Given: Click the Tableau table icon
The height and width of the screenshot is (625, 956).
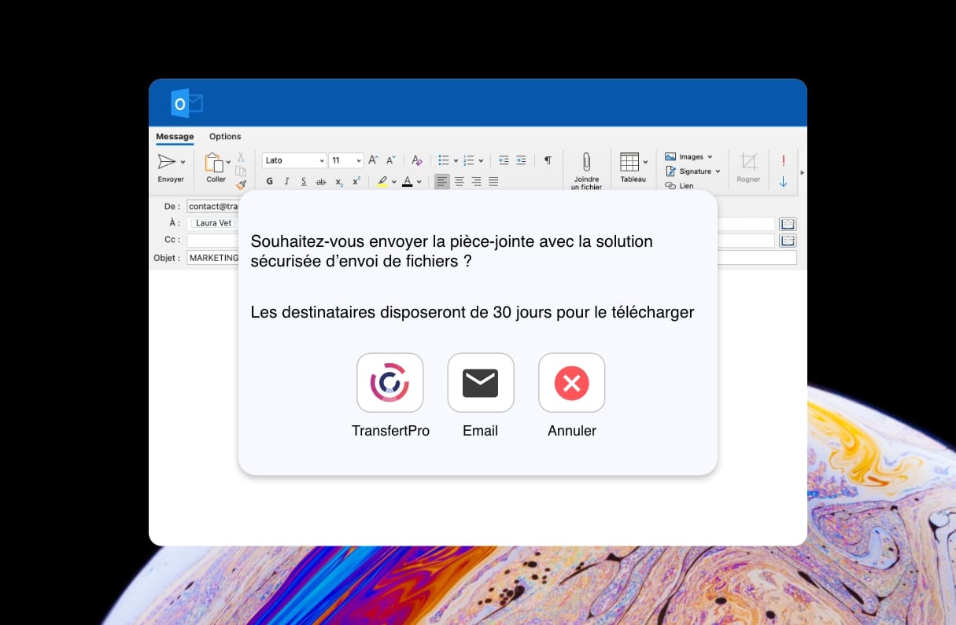Looking at the screenshot, I should [x=629, y=163].
